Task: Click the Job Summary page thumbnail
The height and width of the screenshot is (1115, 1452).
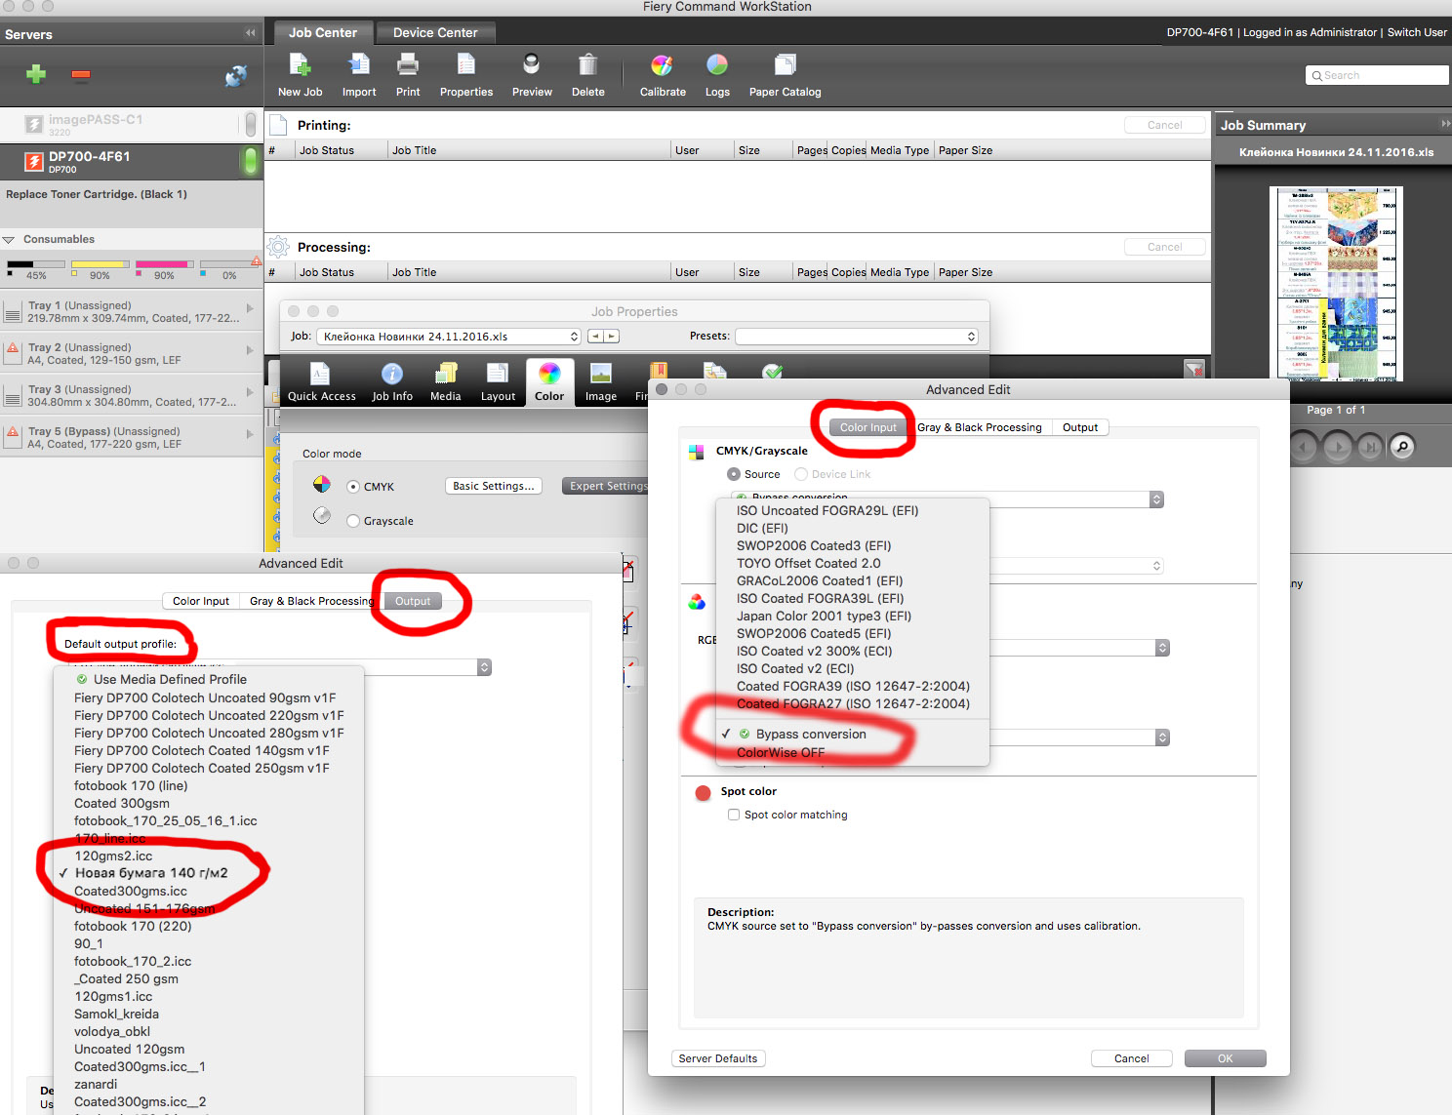Action: pos(1336,283)
